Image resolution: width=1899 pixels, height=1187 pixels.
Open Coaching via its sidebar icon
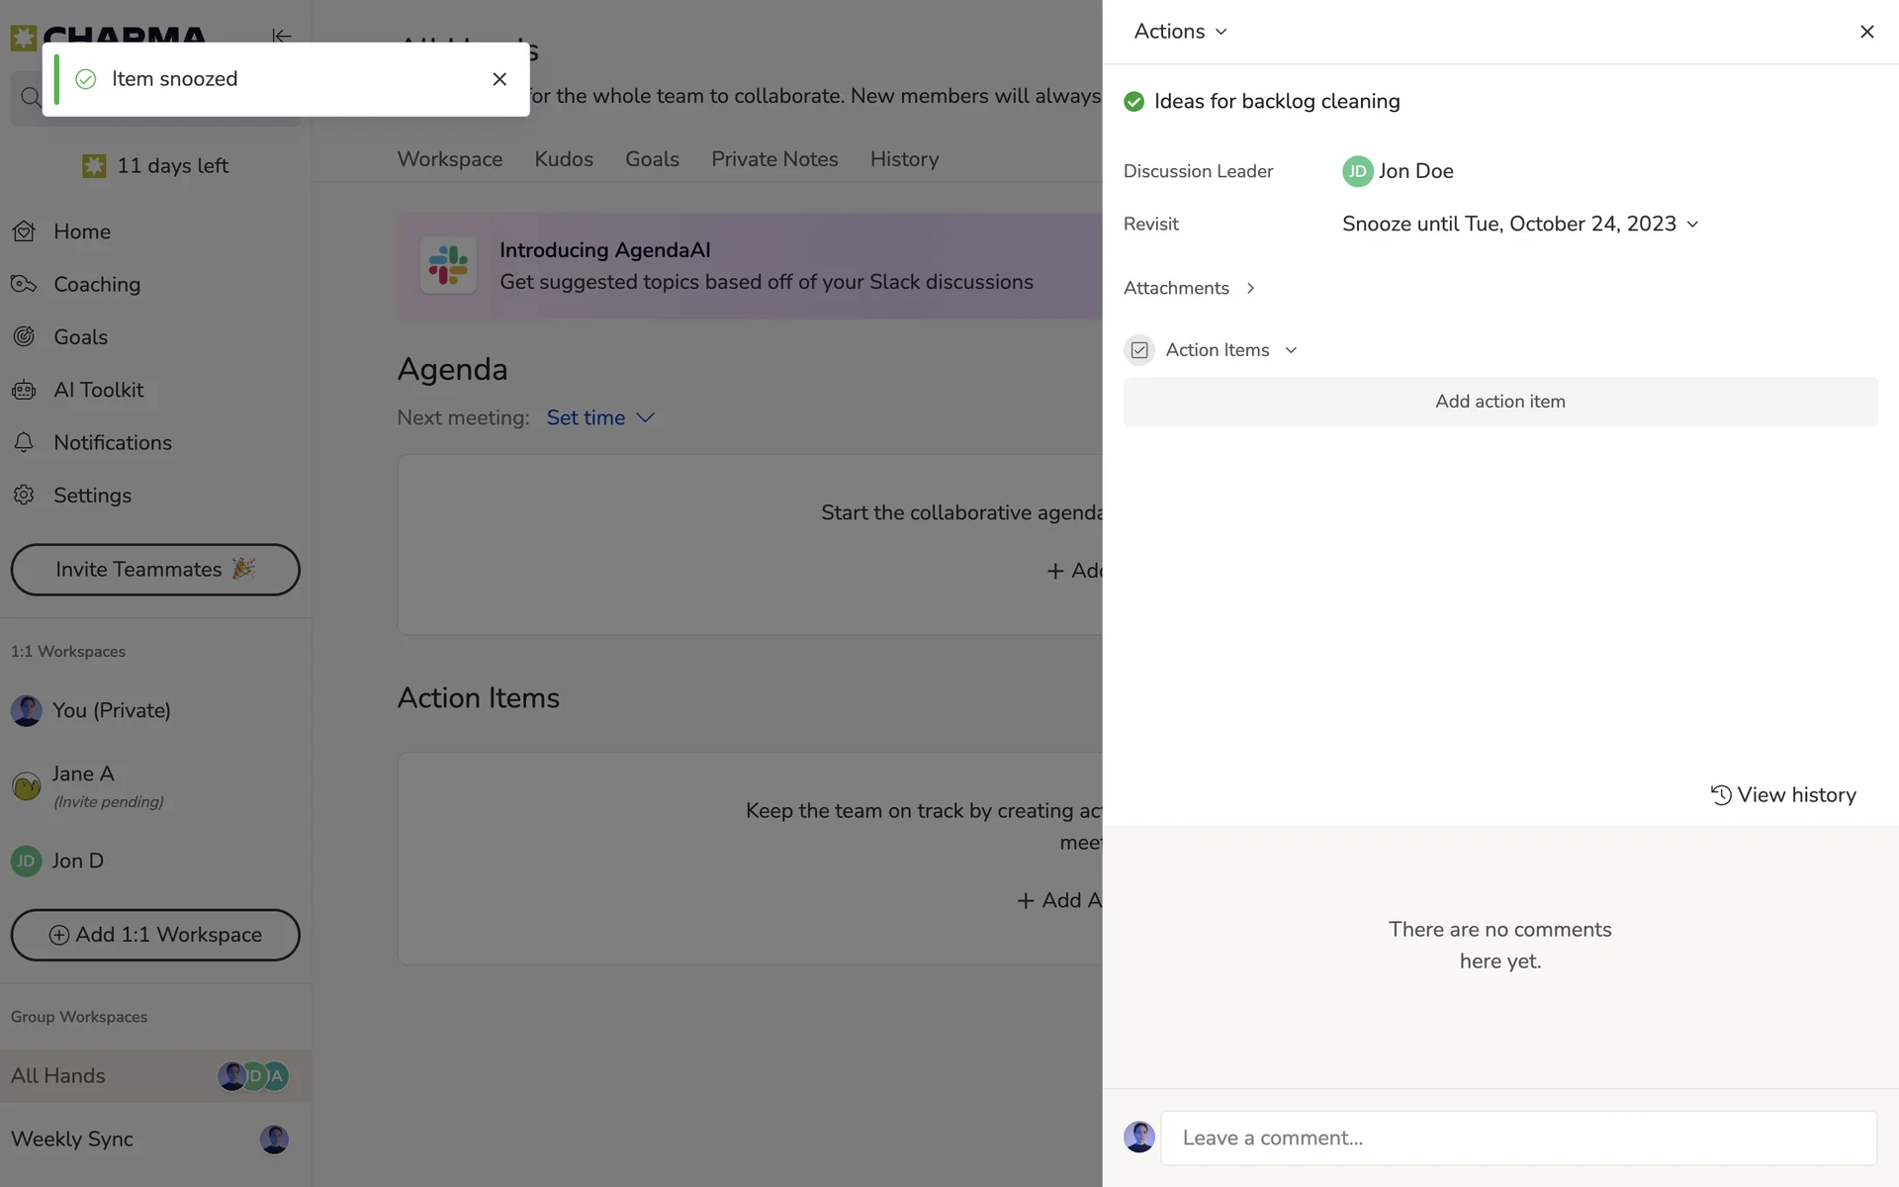coord(24,284)
